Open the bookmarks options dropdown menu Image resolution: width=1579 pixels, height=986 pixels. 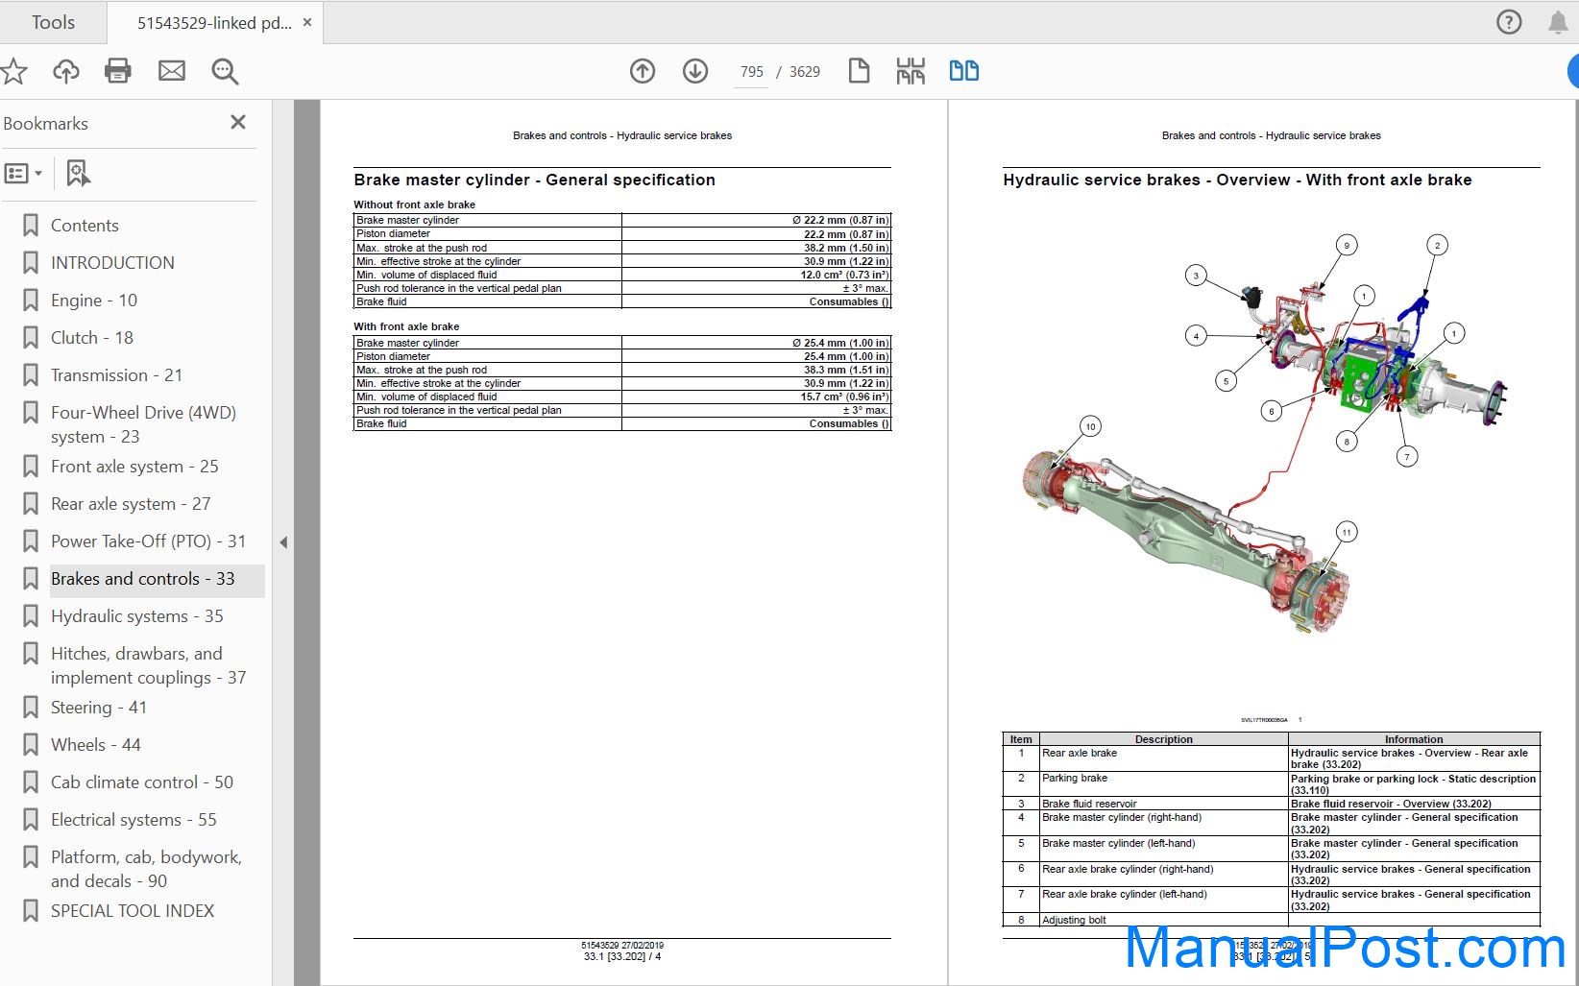click(24, 174)
